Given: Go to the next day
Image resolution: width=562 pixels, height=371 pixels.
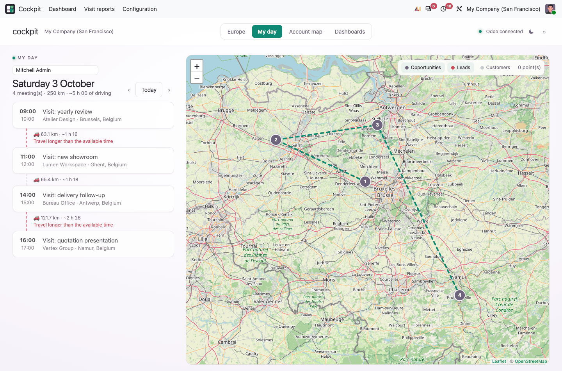Looking at the screenshot, I should point(169,90).
